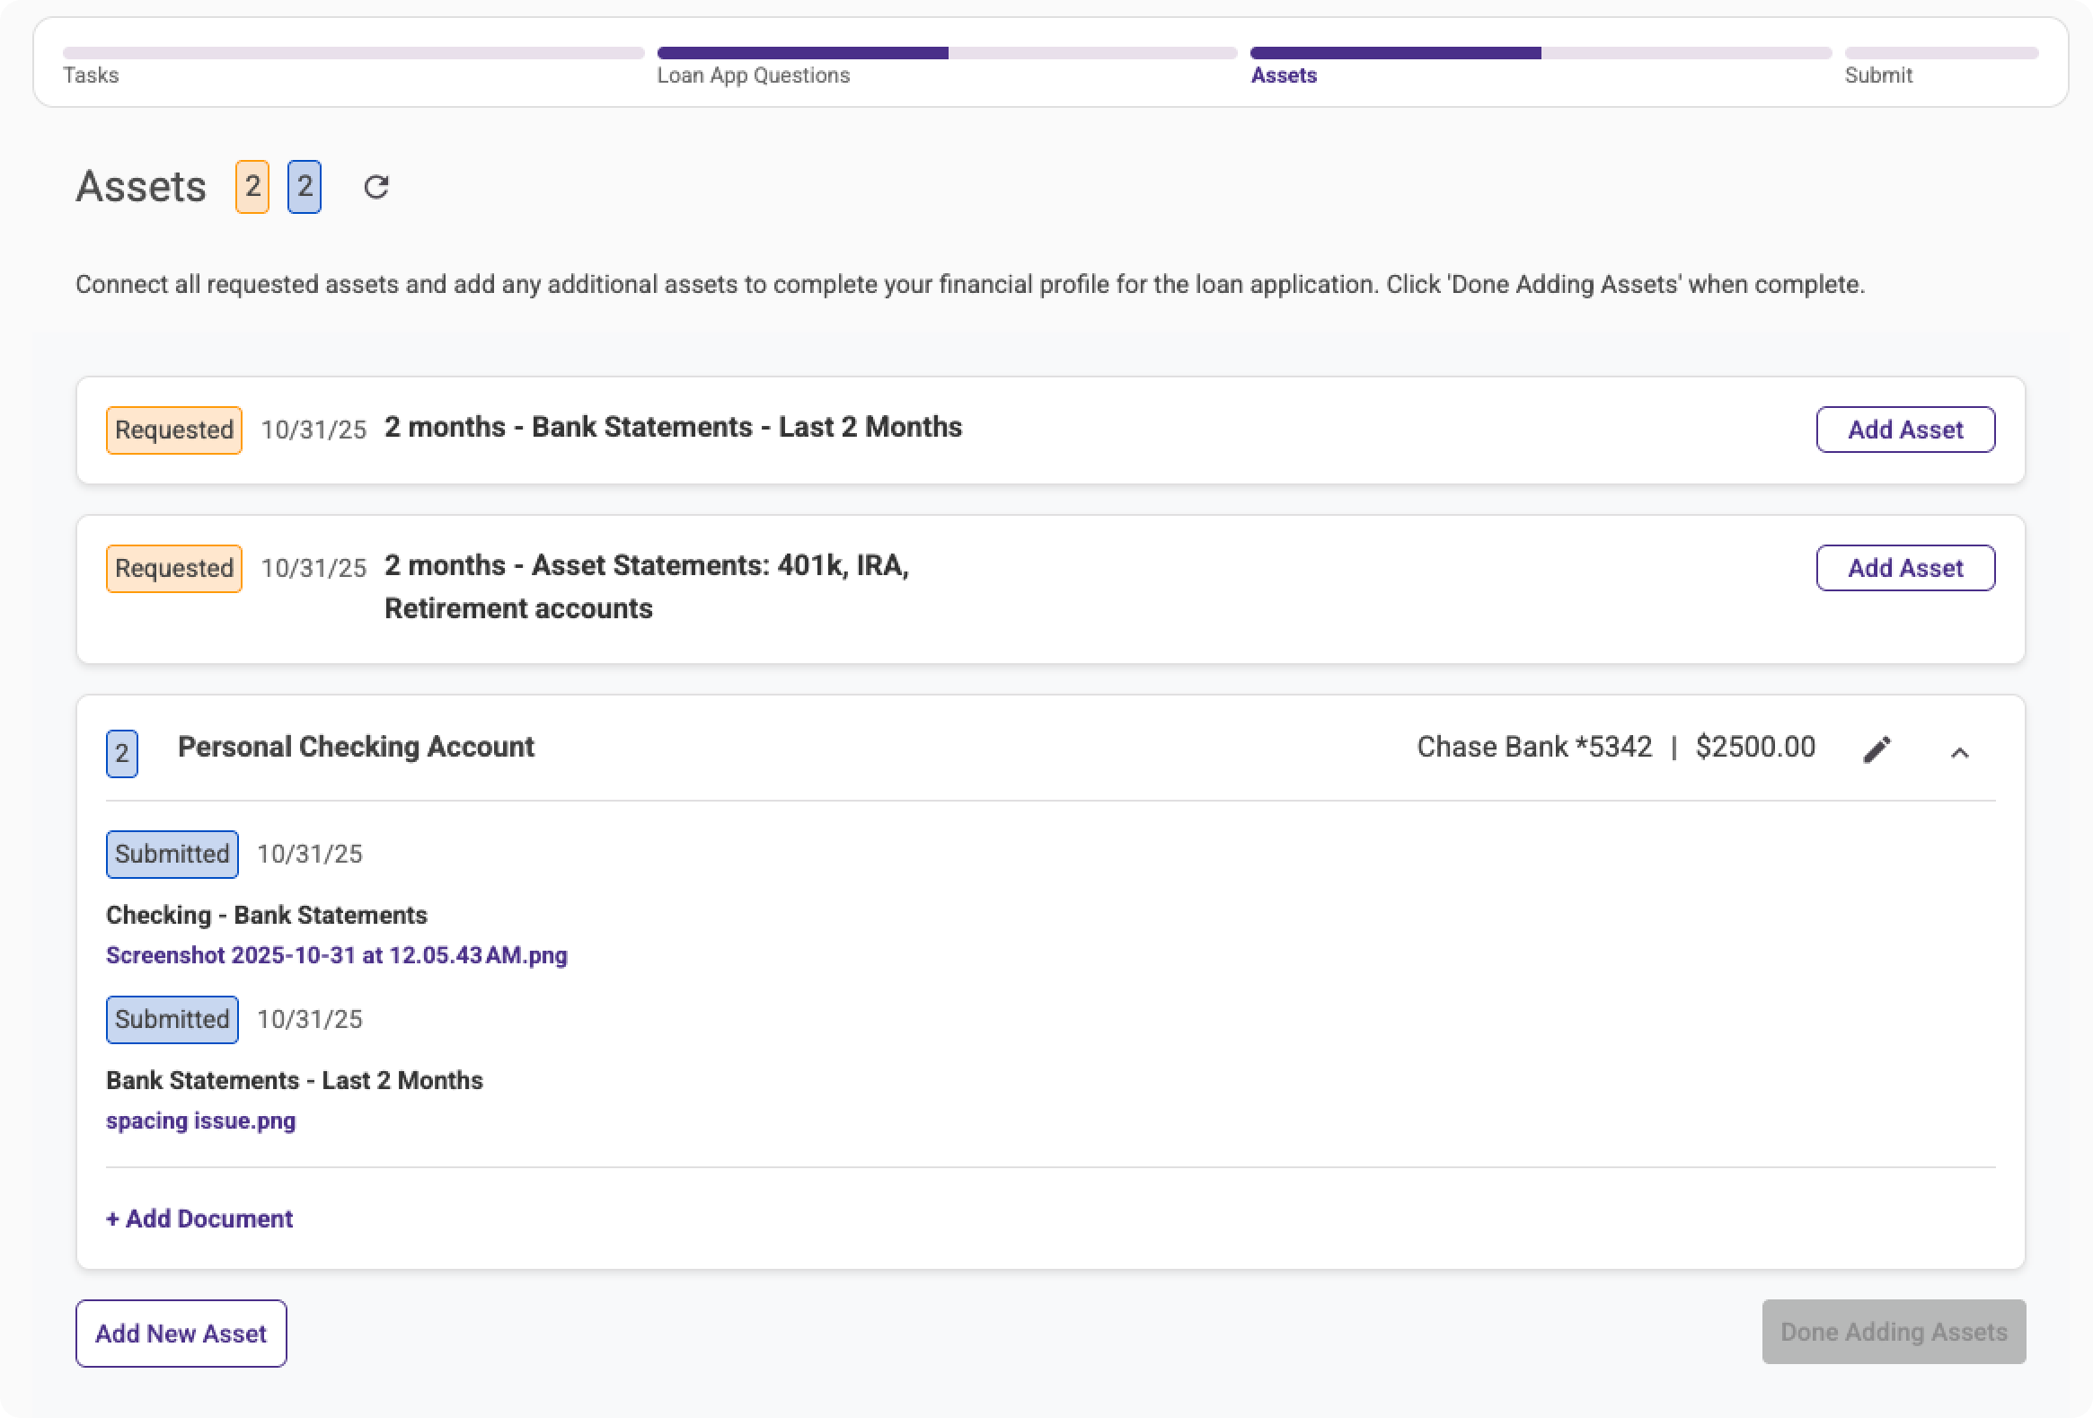Click the orange requested count badge

(x=252, y=187)
